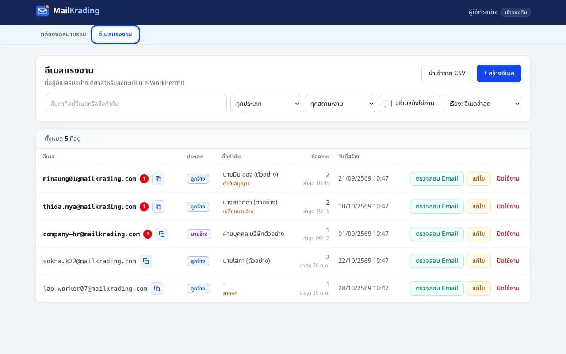Click แก้ไข for company-hr row
The height and width of the screenshot is (354, 566).
[x=478, y=234]
